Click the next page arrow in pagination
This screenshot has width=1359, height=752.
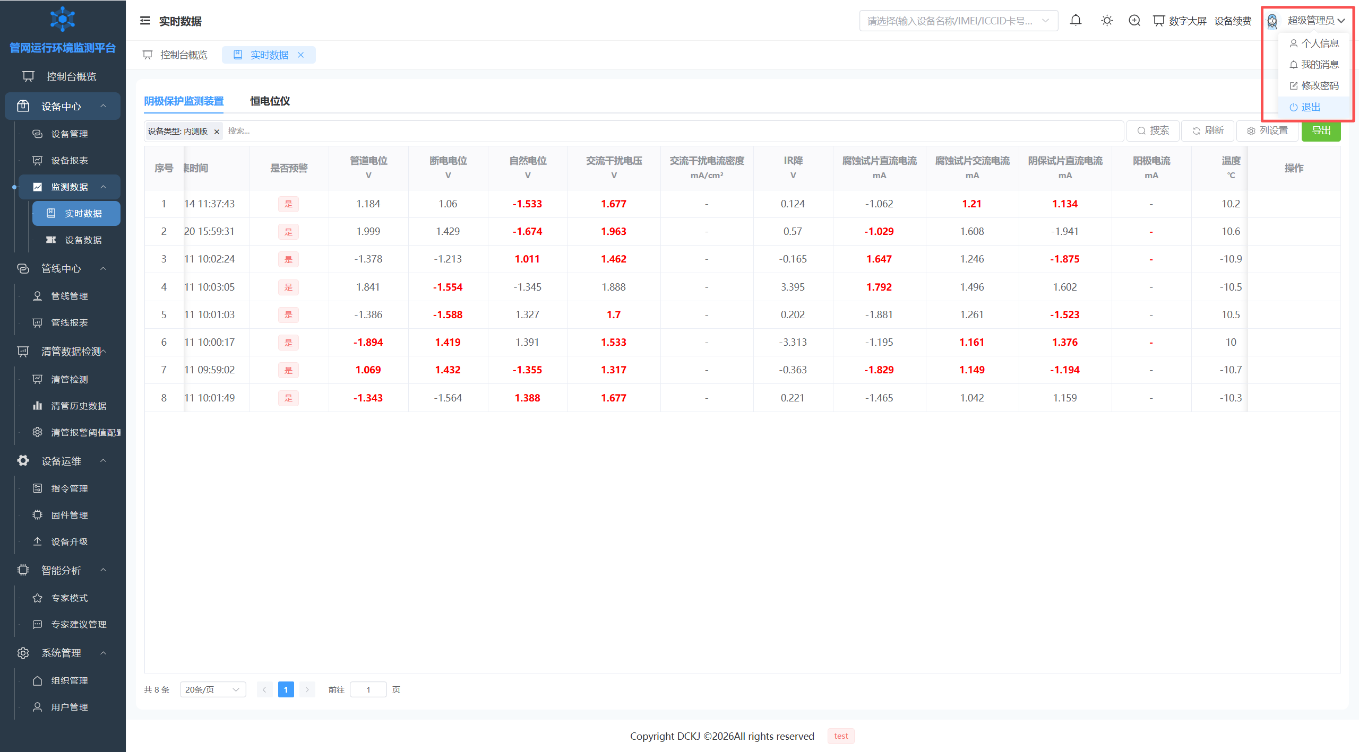coord(307,689)
